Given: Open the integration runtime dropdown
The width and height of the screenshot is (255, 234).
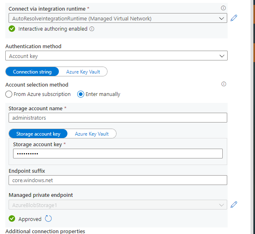Looking at the screenshot, I should tap(118, 18).
